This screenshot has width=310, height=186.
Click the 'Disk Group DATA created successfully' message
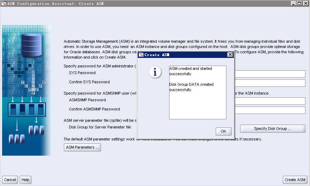(x=191, y=87)
